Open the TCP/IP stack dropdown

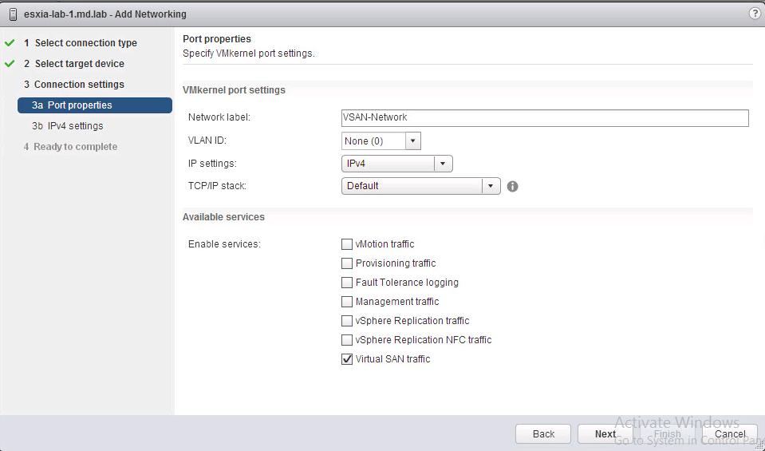[x=491, y=186]
